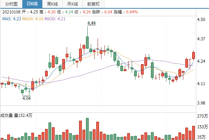The image size is (209, 140).
Task: Click the 4.50 price axis label
Action: click(x=201, y=20)
